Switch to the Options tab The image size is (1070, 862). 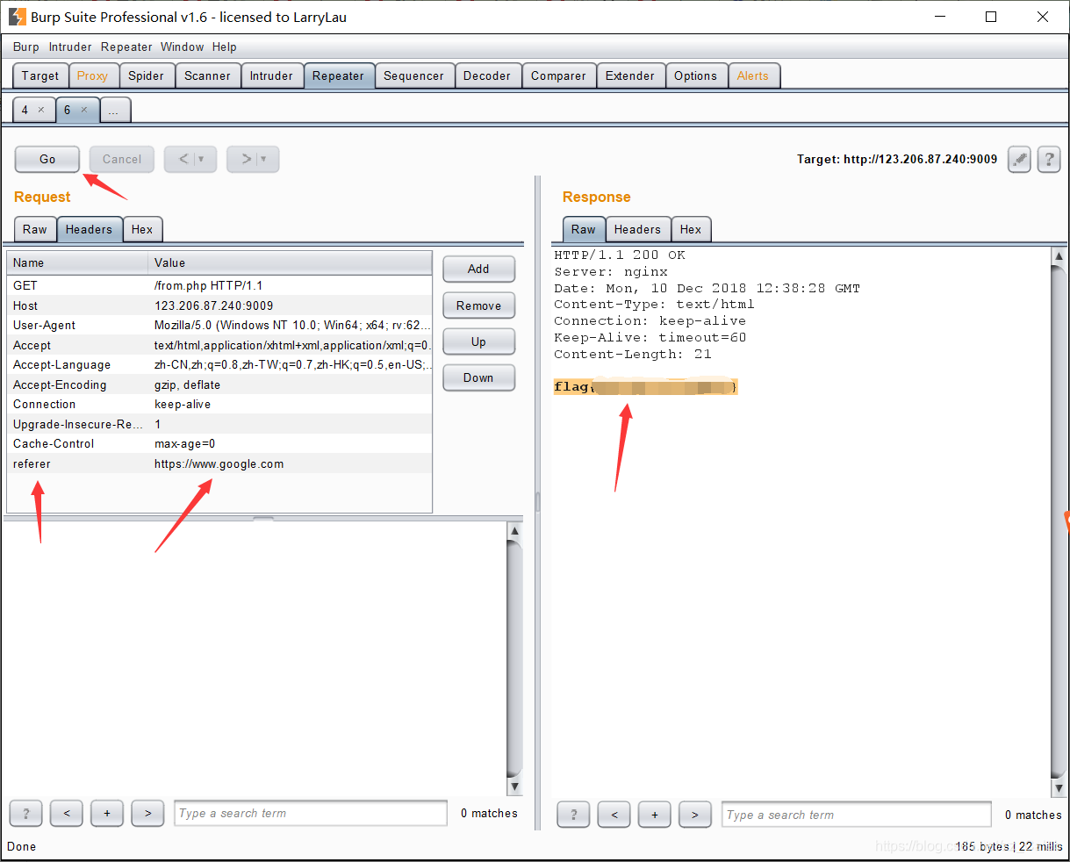(x=695, y=76)
